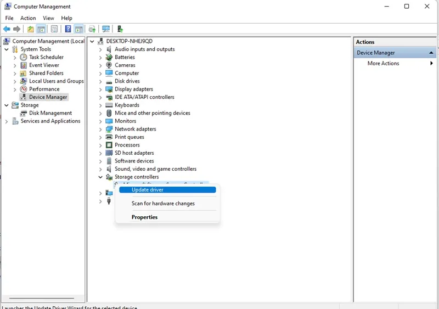The height and width of the screenshot is (309, 439).
Task: Open the blue Help question mark icon
Action: pos(67,29)
